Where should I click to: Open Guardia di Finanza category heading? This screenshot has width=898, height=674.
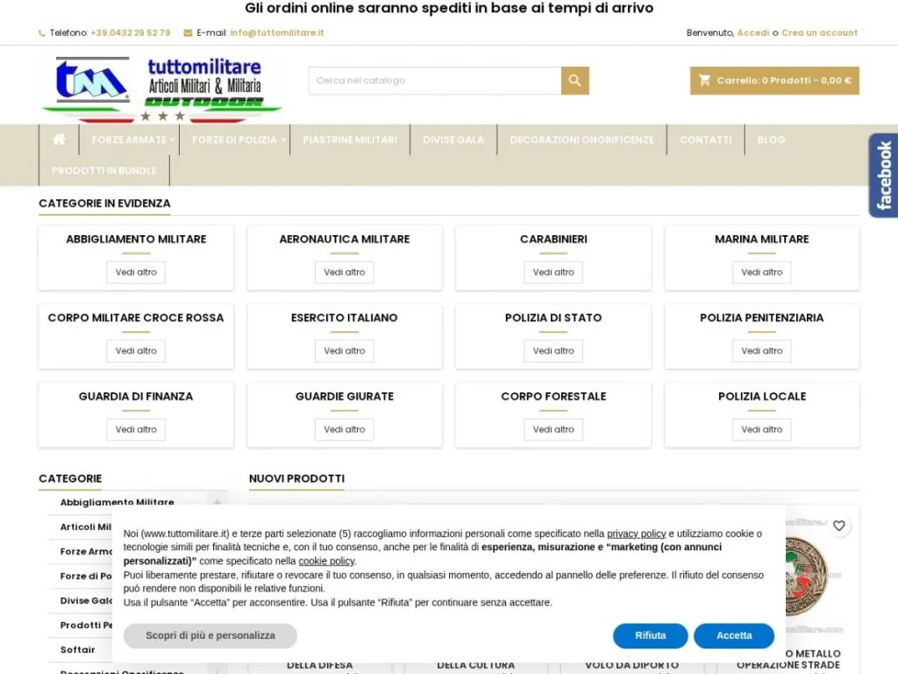coord(136,396)
